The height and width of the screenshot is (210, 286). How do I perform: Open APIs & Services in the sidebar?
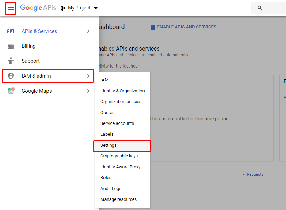(x=48, y=31)
